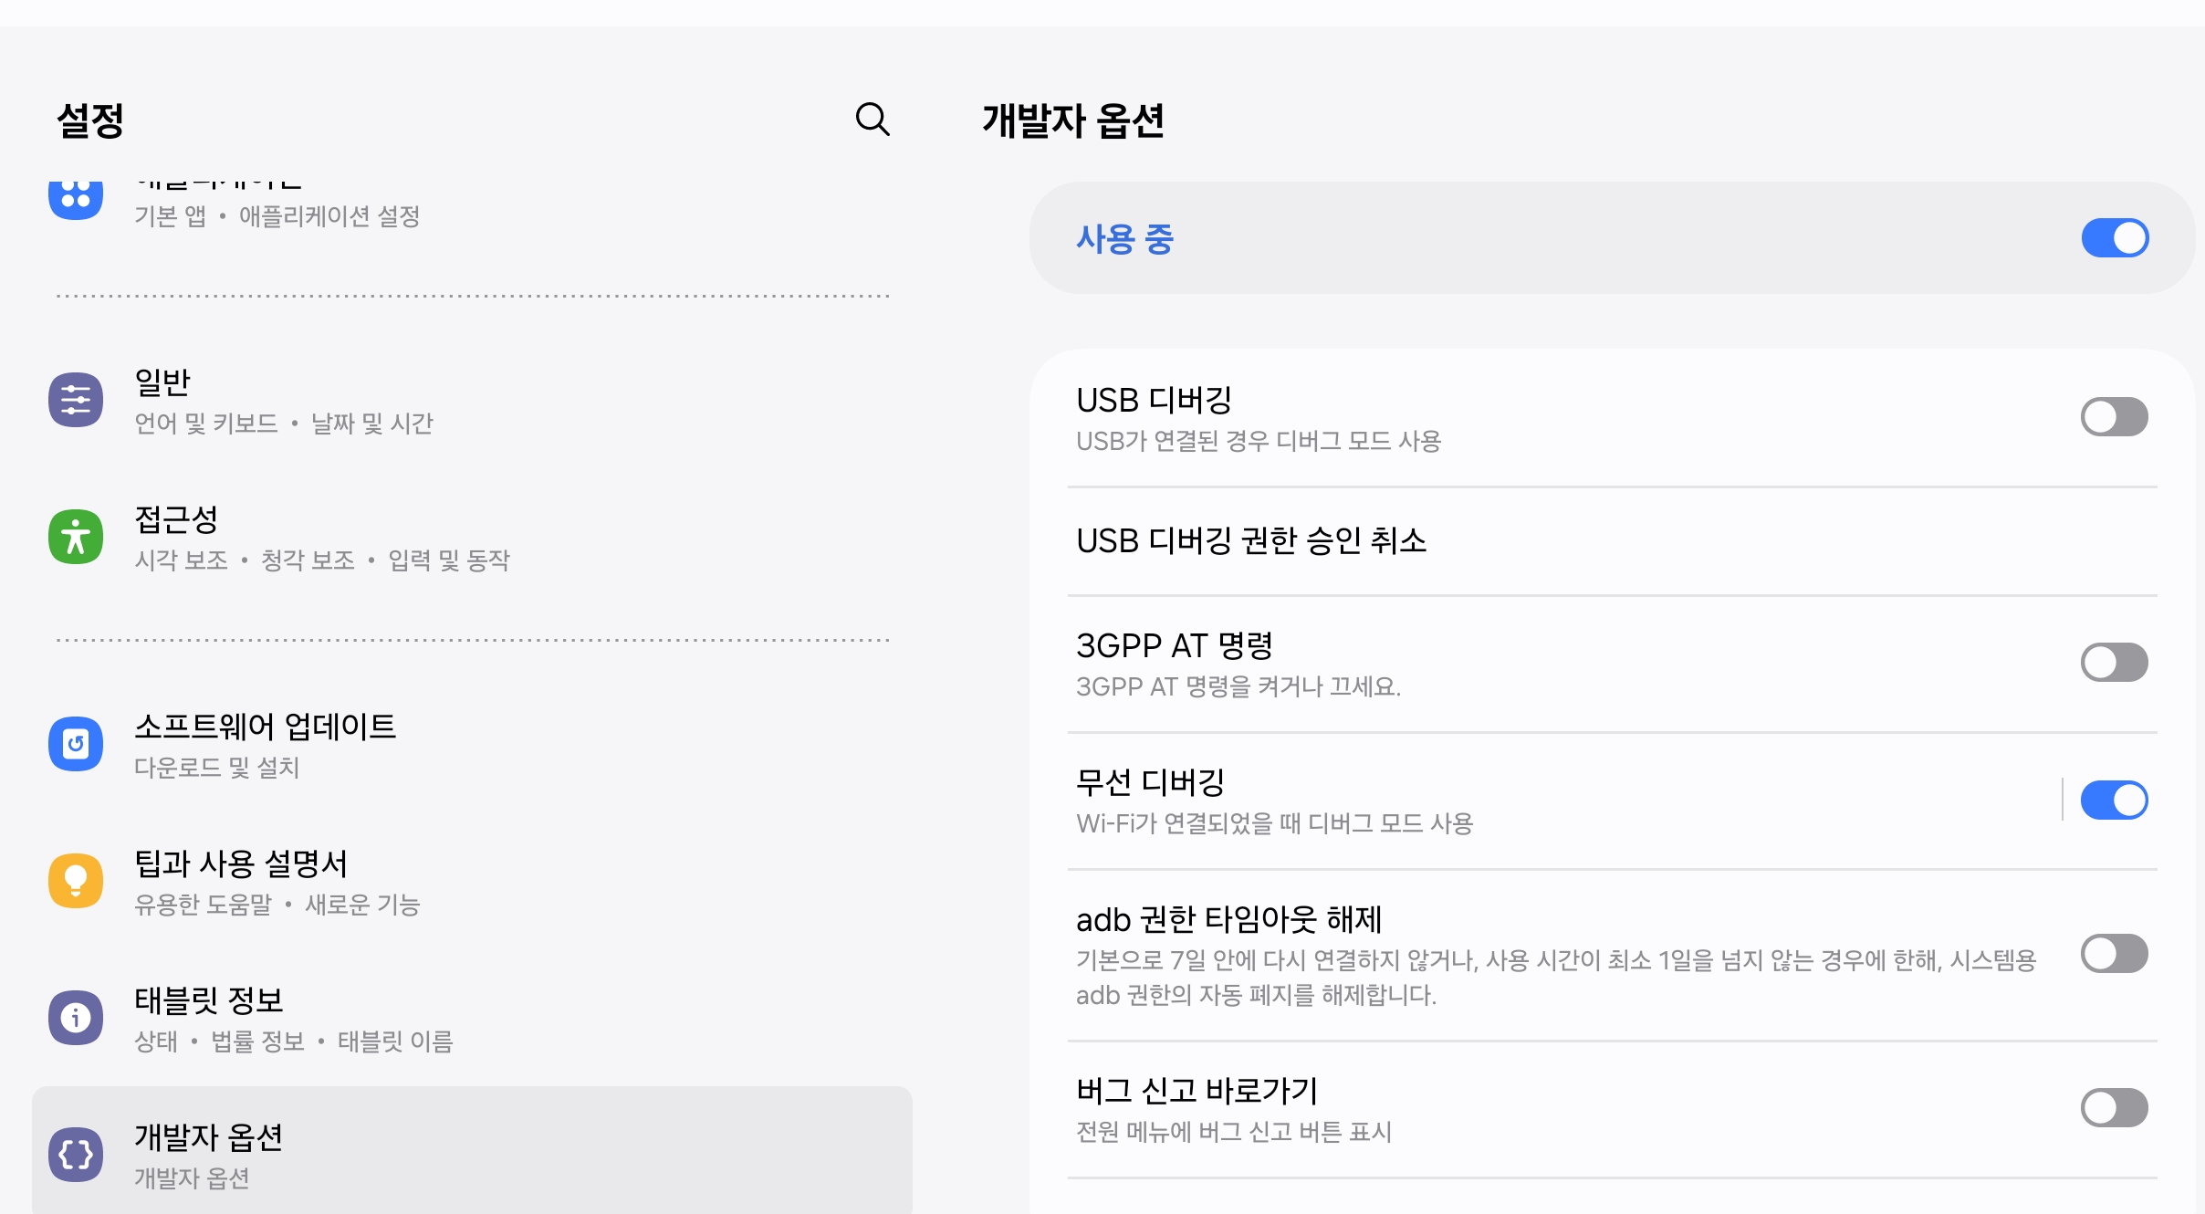Enable adb 권한 타임아웃 해제 switch
Viewport: 2205px width, 1214px height.
pos(2114,954)
